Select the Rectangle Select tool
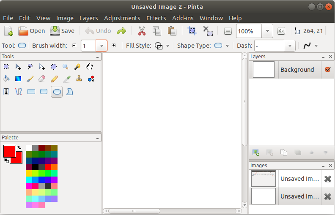 point(6,67)
